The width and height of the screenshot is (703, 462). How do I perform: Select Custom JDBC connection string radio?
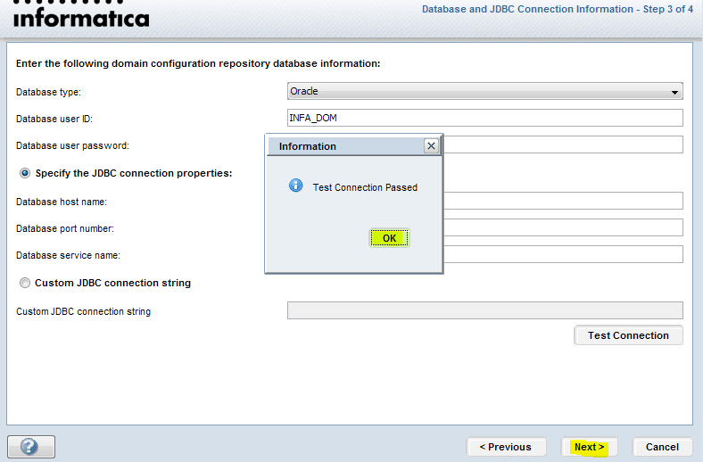pos(25,283)
